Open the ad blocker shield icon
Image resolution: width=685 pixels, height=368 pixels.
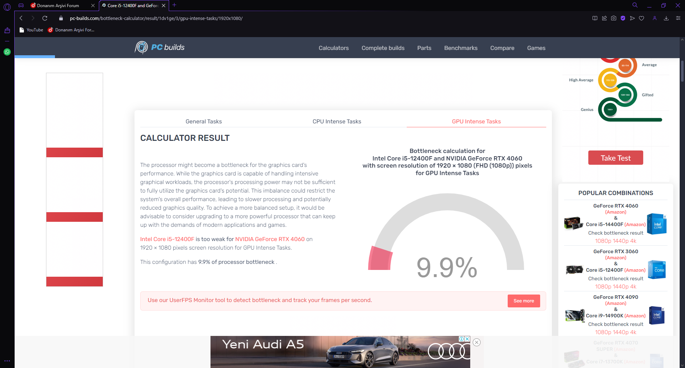coord(623,18)
